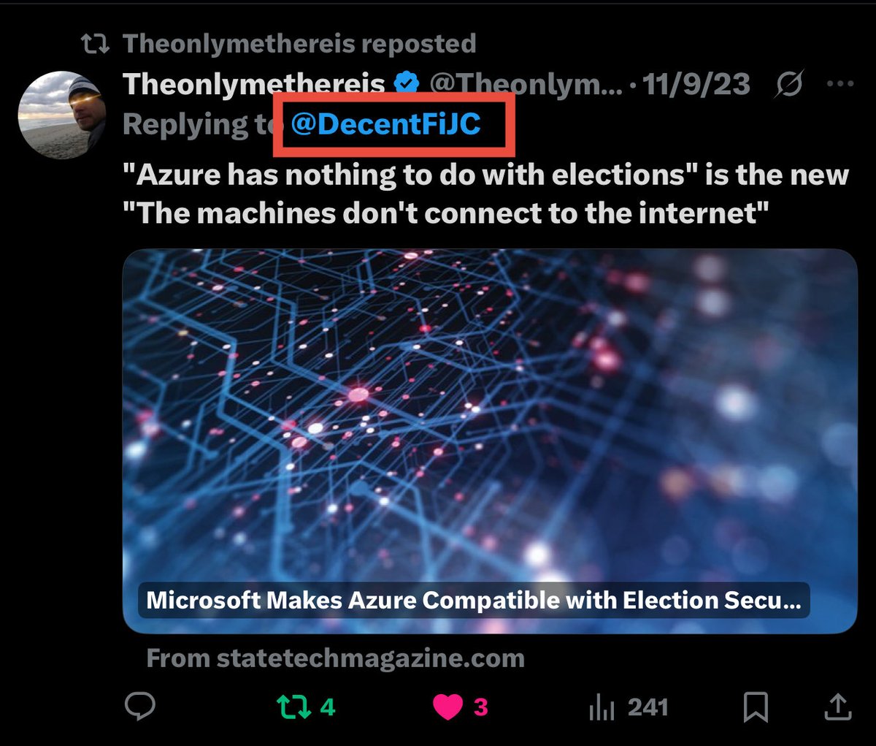Unlike the post via pink heart icon

tap(447, 707)
